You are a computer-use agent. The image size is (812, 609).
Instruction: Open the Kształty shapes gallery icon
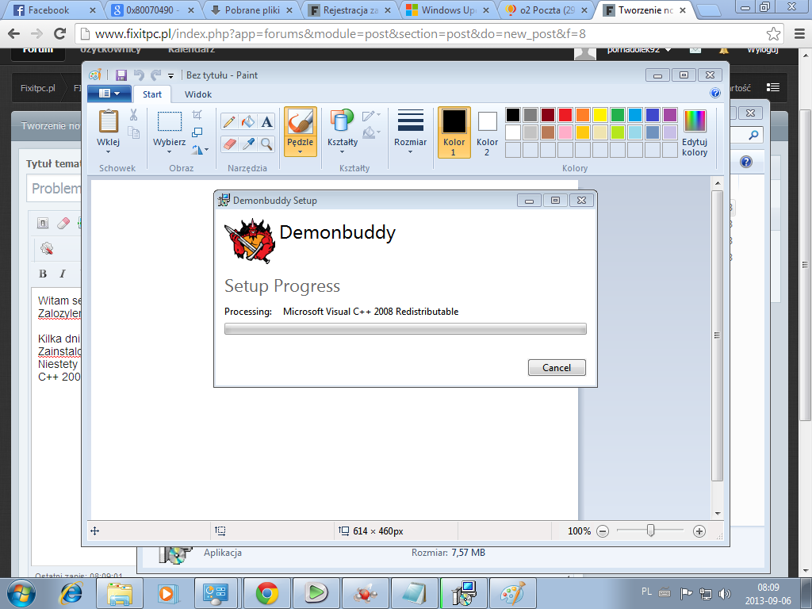pos(342,121)
